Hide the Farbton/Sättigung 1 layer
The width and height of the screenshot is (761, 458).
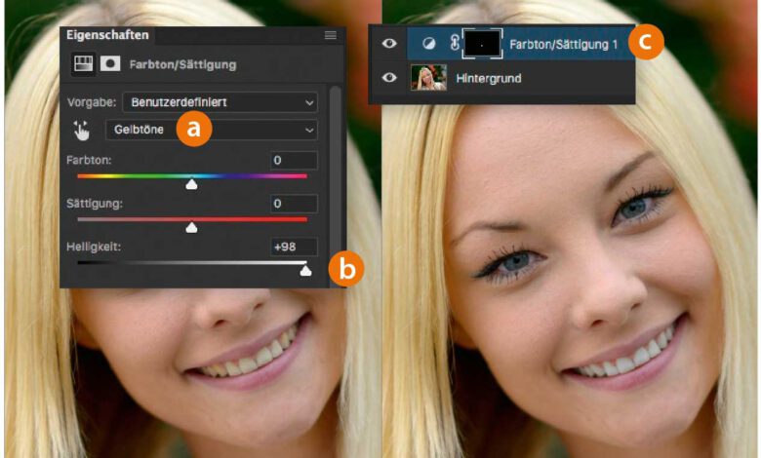(x=388, y=44)
